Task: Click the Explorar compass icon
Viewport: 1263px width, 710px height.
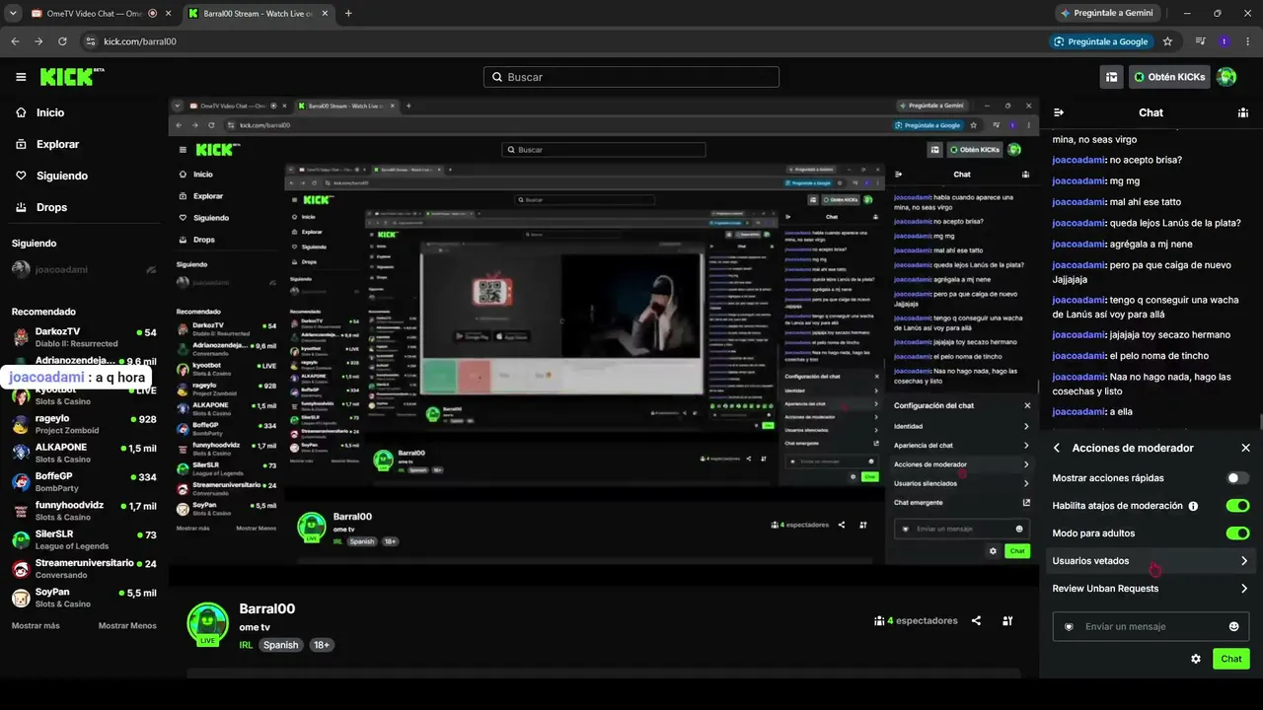Action: (x=21, y=144)
